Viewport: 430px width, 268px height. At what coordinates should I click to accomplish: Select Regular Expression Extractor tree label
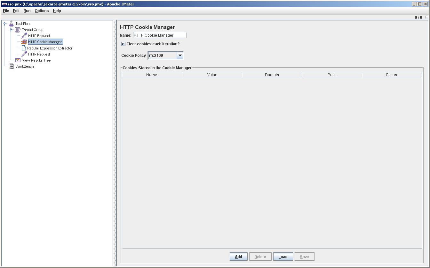(x=50, y=48)
